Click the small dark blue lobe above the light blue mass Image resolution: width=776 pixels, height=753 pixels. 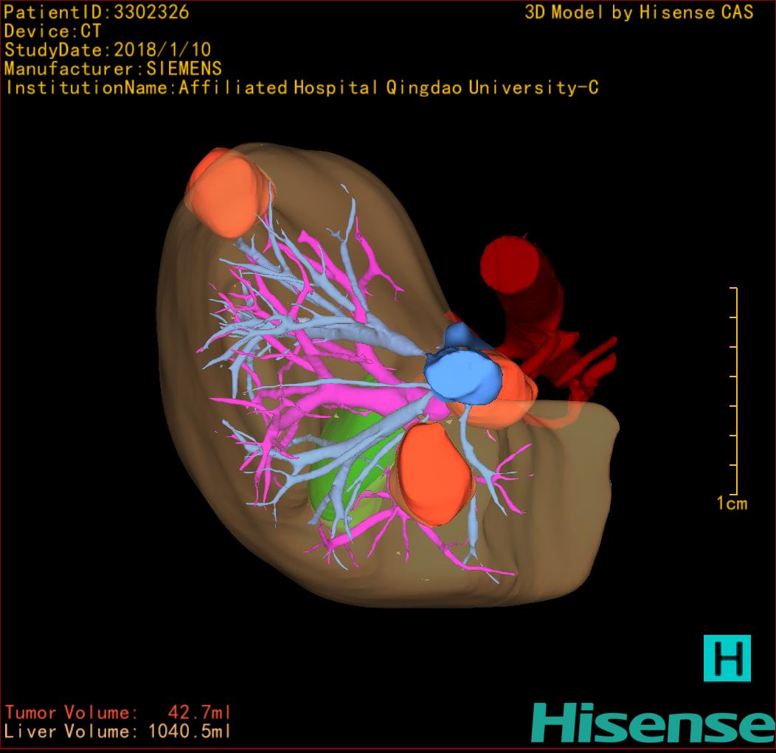[459, 335]
